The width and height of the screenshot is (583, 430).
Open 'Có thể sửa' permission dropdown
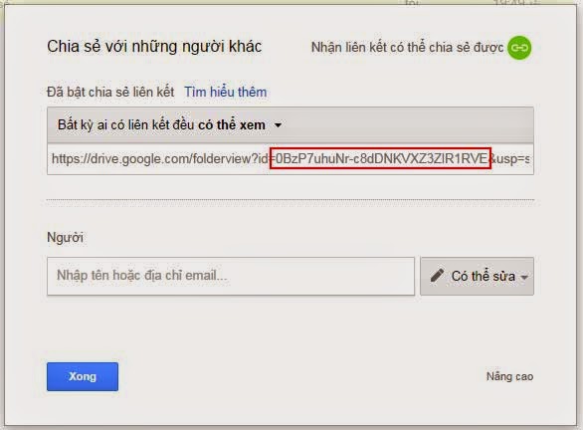[477, 276]
